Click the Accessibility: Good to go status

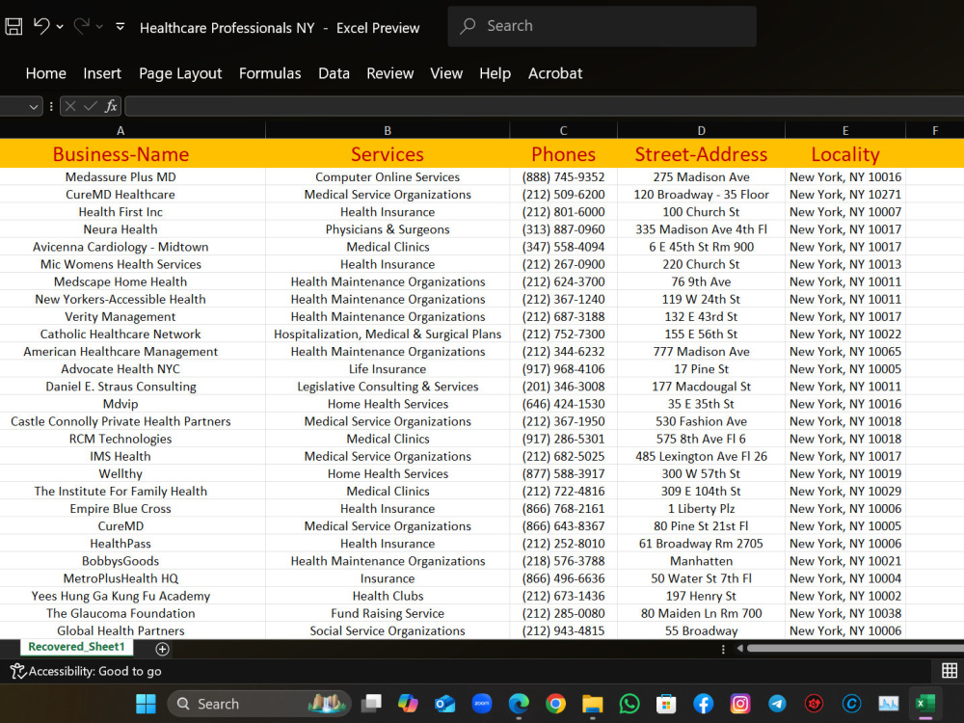tap(86, 671)
